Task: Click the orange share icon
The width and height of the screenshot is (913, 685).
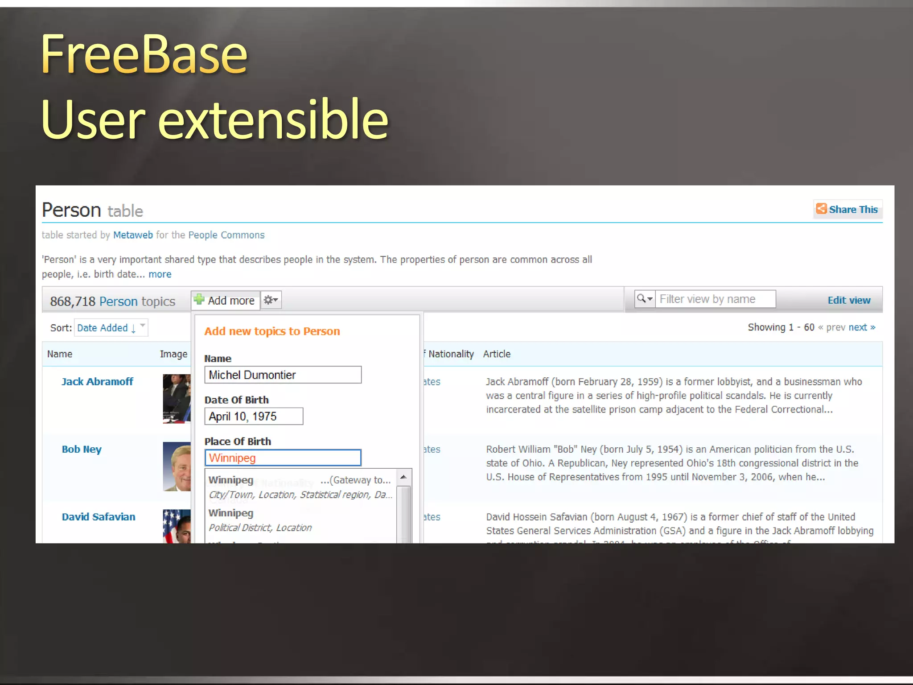Action: pos(821,209)
